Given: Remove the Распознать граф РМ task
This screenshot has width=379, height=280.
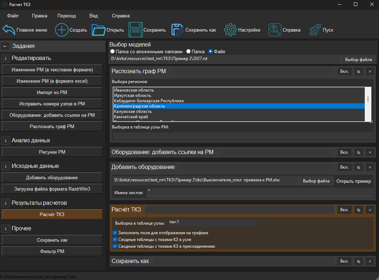Looking at the screenshot, I should (x=370, y=72).
